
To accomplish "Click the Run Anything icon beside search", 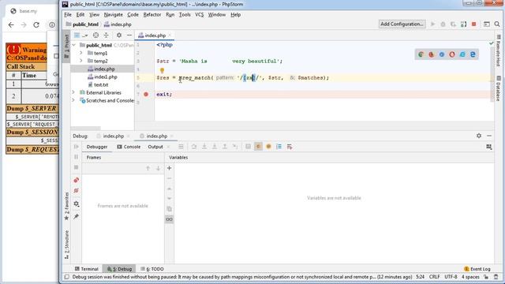I will (487, 24).
